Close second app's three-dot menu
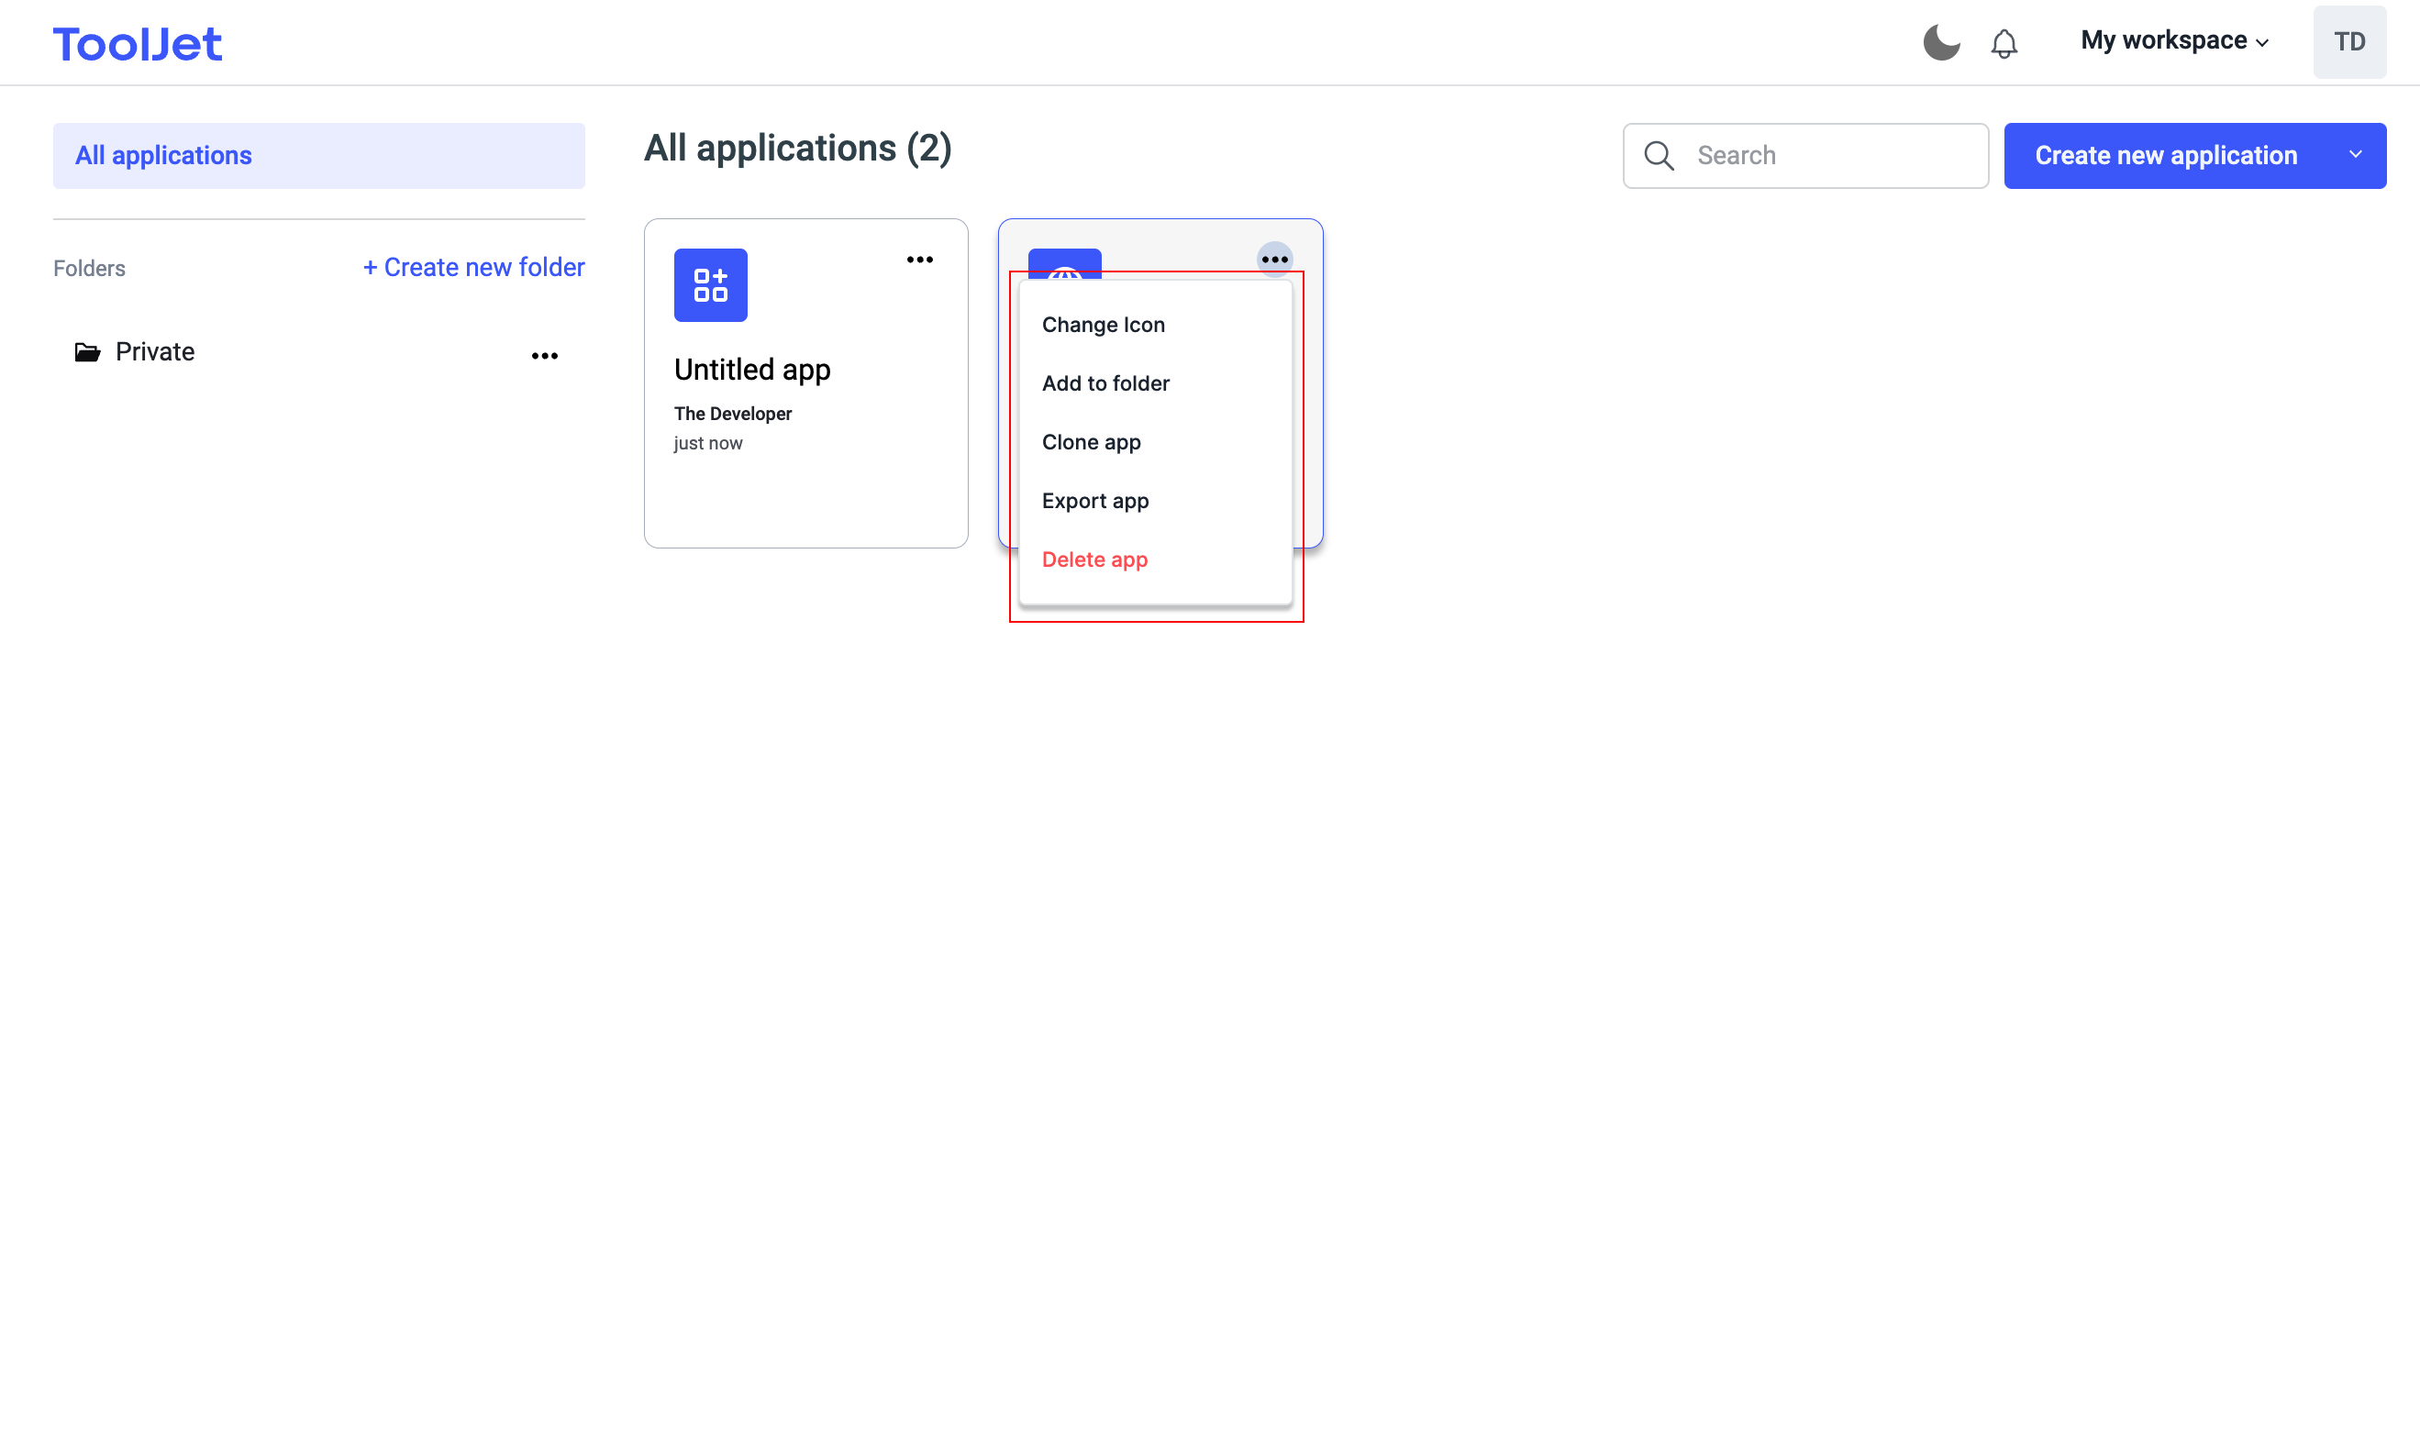 [1274, 259]
